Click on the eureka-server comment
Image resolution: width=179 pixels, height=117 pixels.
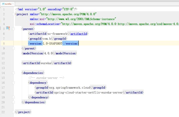(46, 78)
